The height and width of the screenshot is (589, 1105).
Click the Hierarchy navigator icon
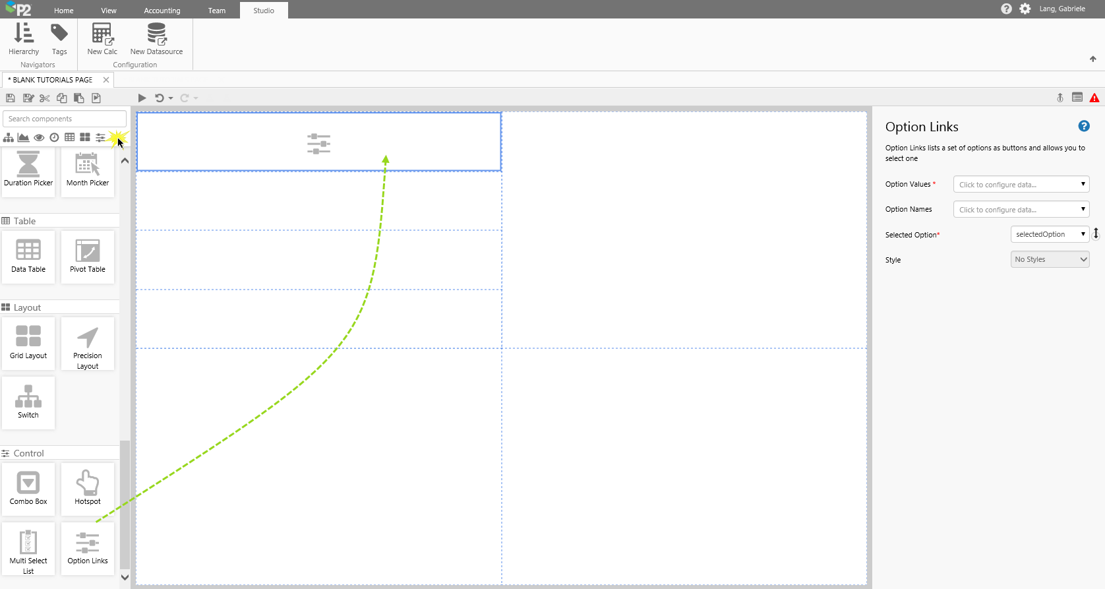point(24,38)
